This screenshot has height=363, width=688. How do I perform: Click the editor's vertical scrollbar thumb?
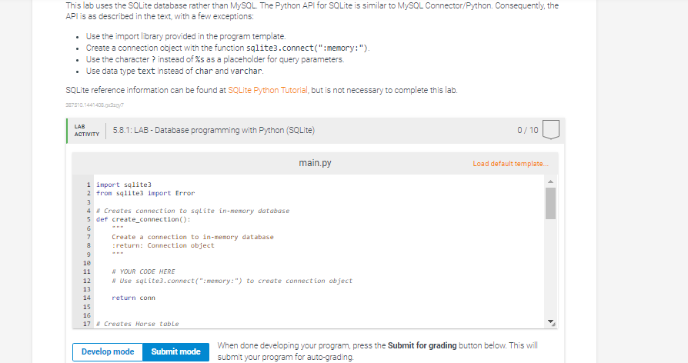[551, 203]
